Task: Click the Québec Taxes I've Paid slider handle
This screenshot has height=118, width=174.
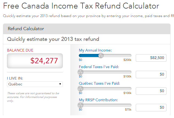Action: pos(80,89)
